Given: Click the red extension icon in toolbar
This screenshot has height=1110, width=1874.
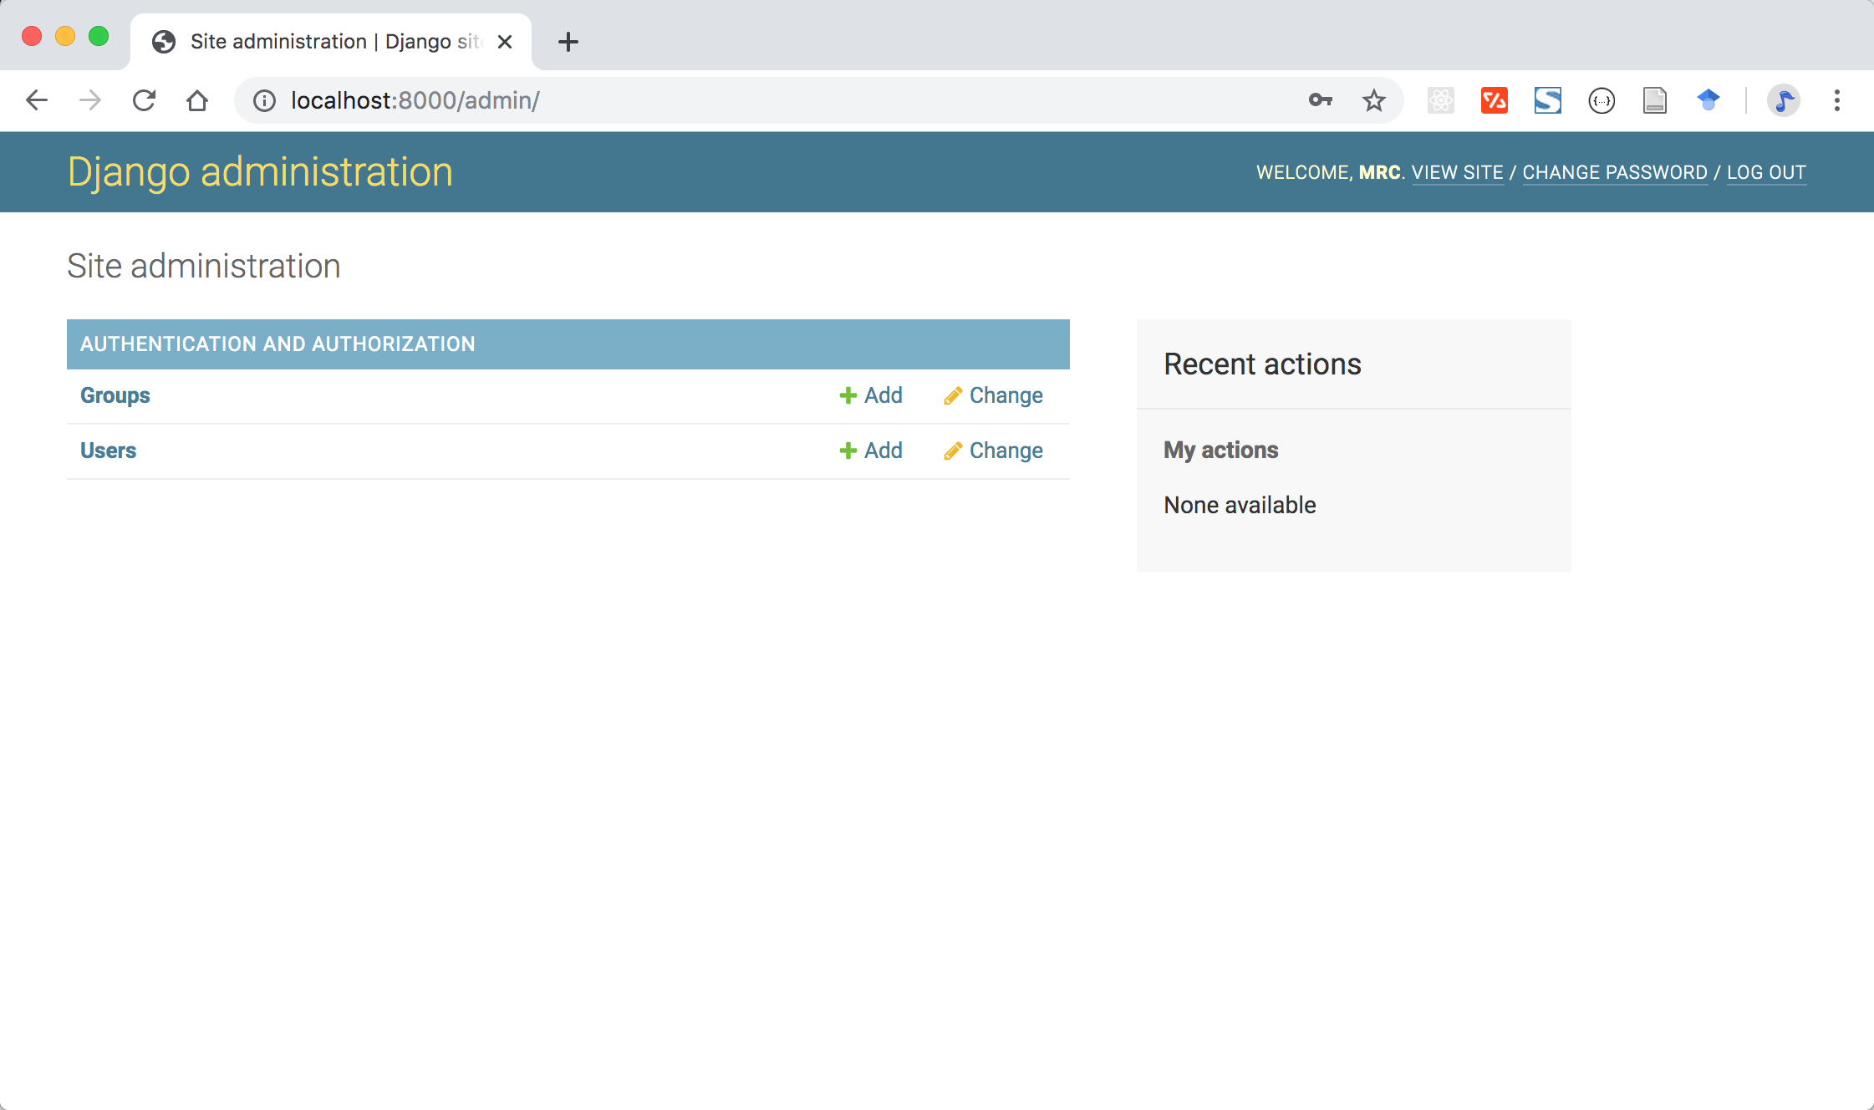Looking at the screenshot, I should (1494, 100).
